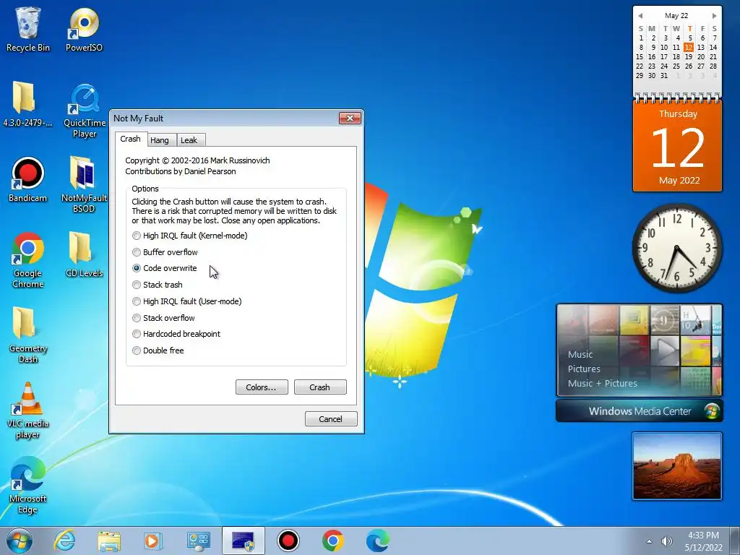Launch Internet Explorer from taskbar
This screenshot has width=740, height=555.
pyautogui.click(x=64, y=541)
